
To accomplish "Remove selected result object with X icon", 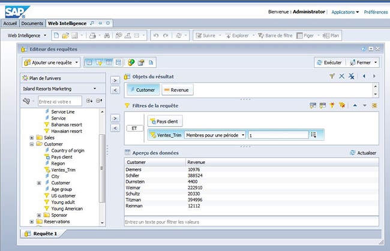I will coord(342,76).
